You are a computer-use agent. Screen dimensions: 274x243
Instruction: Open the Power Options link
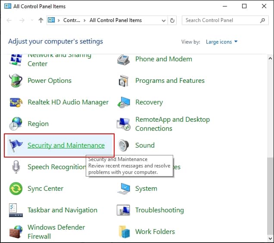click(50, 81)
